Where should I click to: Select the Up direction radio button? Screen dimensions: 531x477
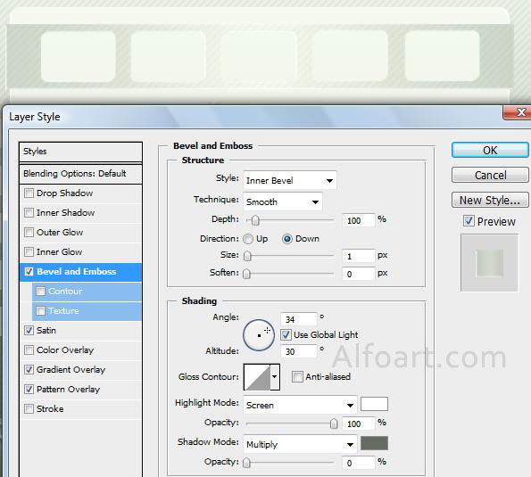(x=248, y=239)
